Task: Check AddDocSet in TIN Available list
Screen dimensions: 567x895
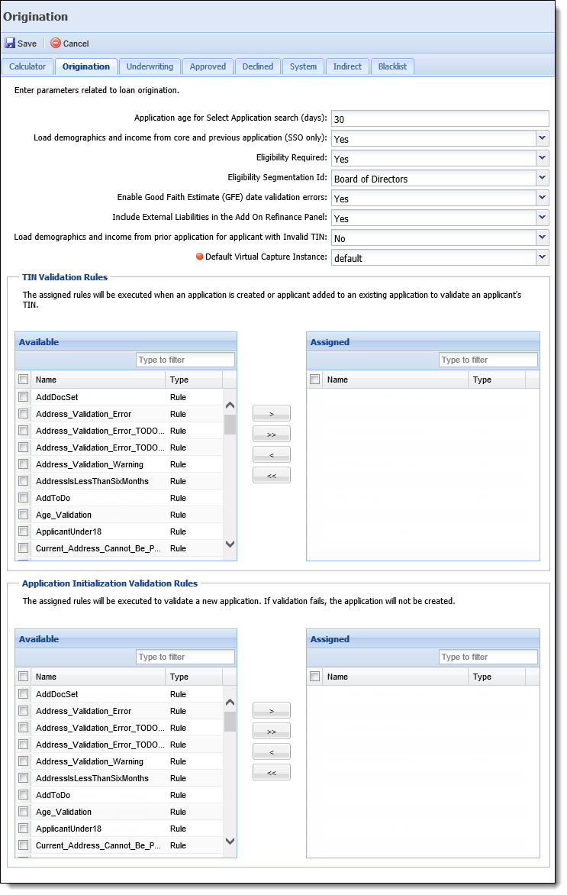Action: (24, 396)
